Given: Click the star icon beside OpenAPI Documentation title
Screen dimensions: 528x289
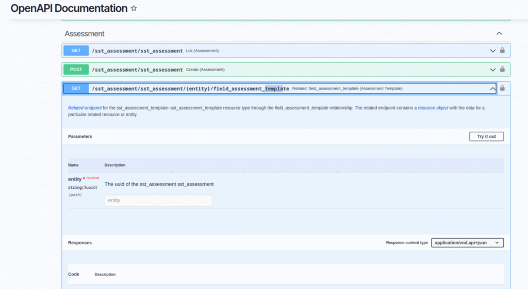Looking at the screenshot, I should point(134,9).
